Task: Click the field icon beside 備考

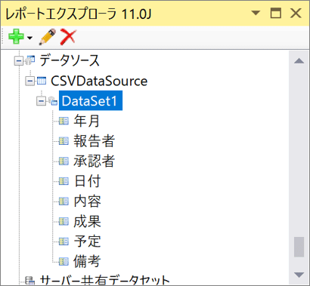Action: click(x=64, y=262)
